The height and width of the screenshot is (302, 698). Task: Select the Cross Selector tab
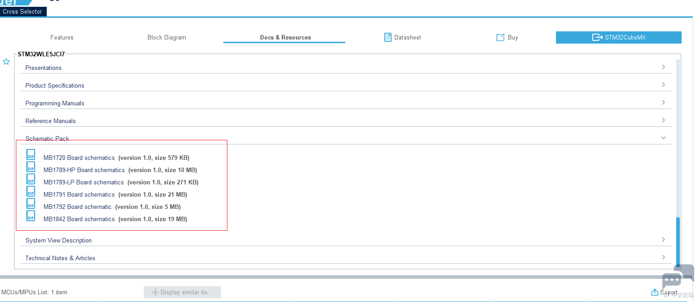tap(23, 11)
